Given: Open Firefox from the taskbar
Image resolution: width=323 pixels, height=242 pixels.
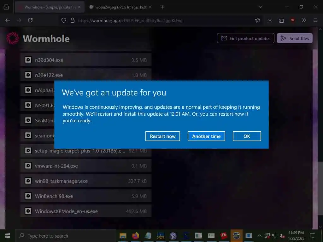Looking at the screenshot, I should pos(136,236).
